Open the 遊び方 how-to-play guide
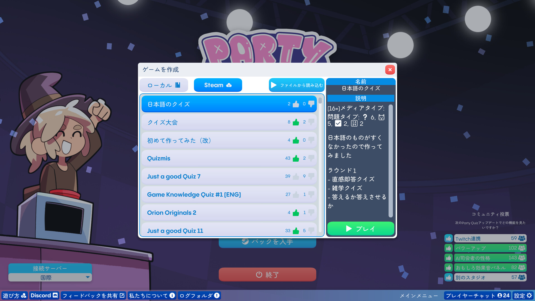The height and width of the screenshot is (301, 535). (x=14, y=296)
